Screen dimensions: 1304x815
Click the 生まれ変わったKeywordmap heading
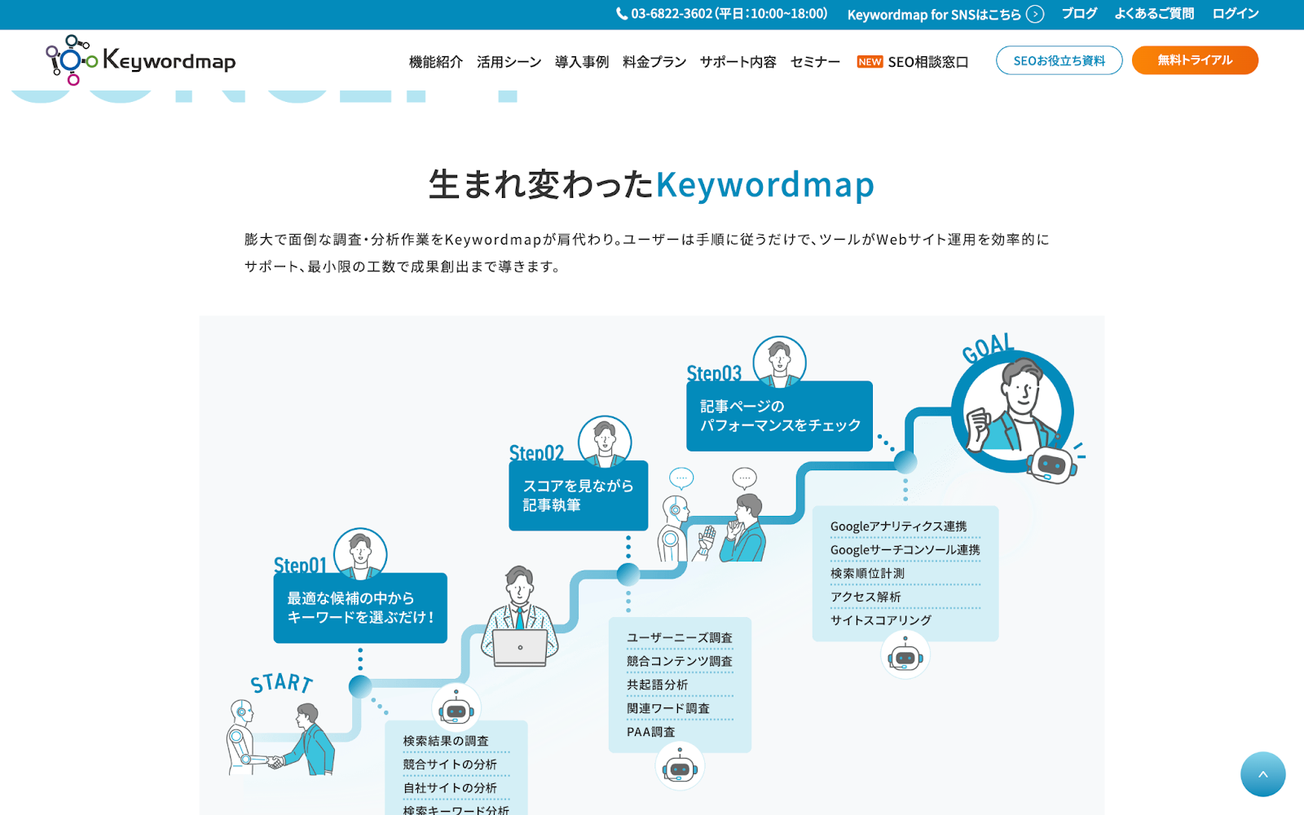[651, 184]
